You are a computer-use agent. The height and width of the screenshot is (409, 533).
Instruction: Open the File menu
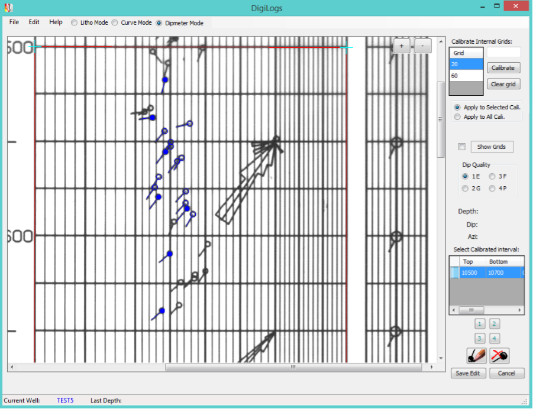pyautogui.click(x=14, y=22)
